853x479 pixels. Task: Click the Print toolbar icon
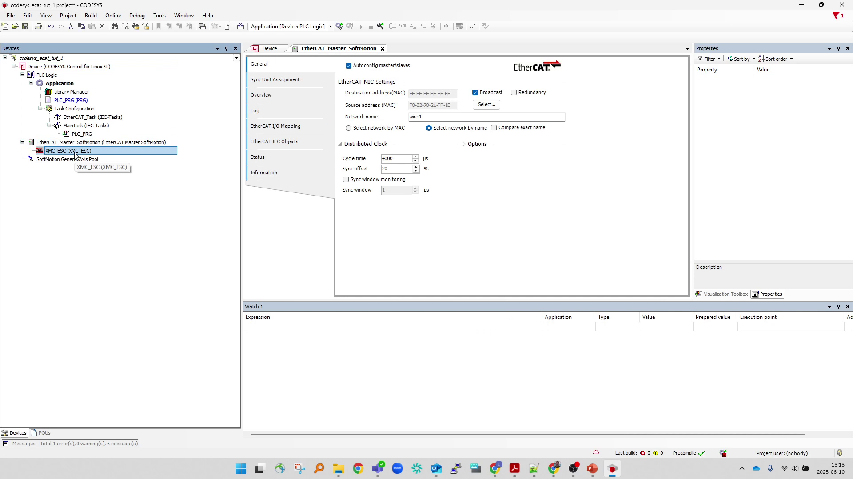(x=38, y=26)
